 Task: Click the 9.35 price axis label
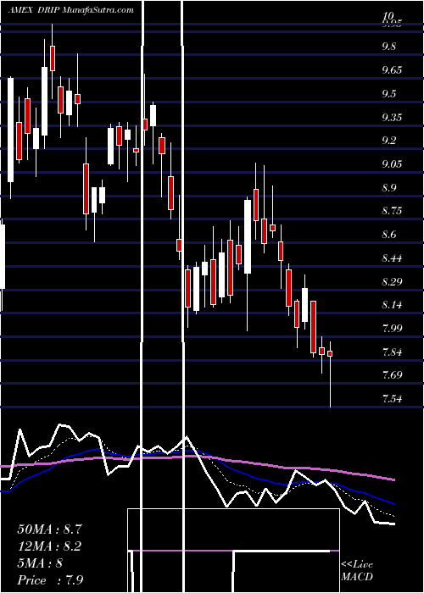(x=392, y=117)
